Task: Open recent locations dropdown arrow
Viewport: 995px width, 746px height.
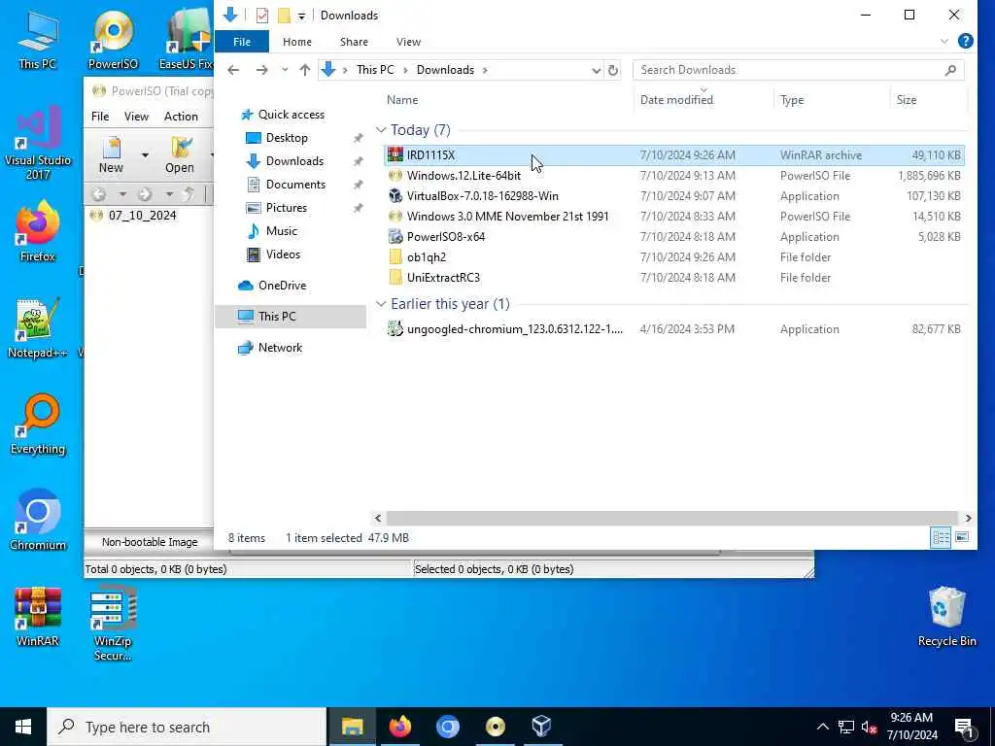Action: (x=285, y=70)
